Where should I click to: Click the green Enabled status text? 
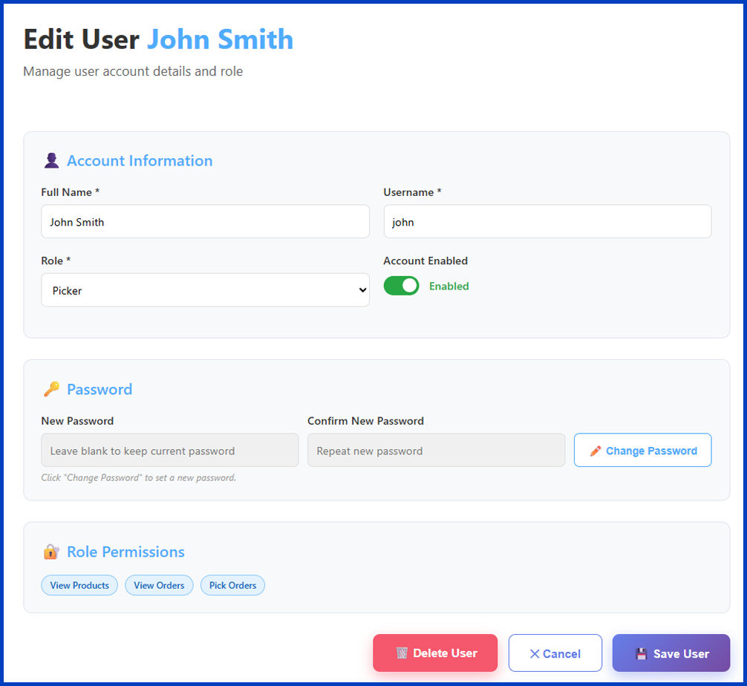(x=448, y=286)
